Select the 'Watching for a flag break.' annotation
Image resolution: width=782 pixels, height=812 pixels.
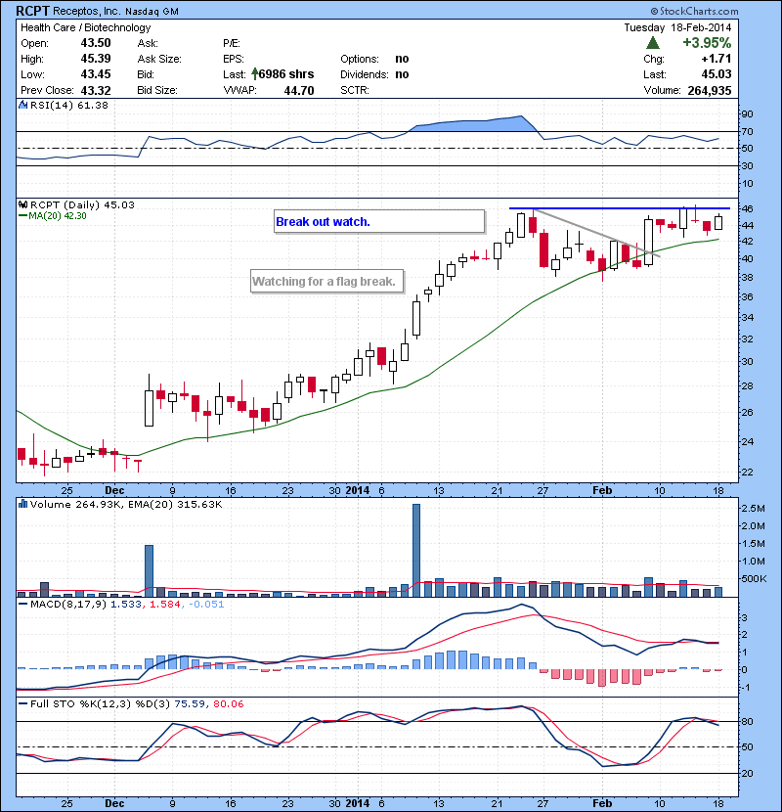(x=326, y=281)
